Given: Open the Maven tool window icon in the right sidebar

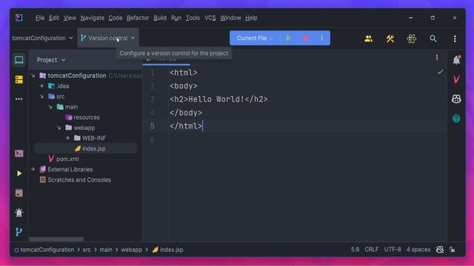Looking at the screenshot, I should [456, 79].
